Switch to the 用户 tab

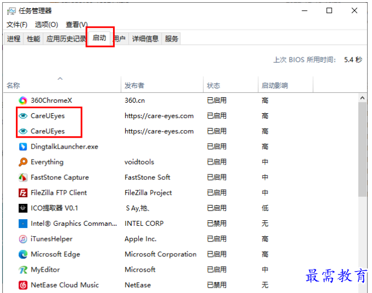[120, 39]
